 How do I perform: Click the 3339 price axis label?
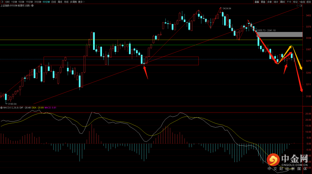[308, 38]
